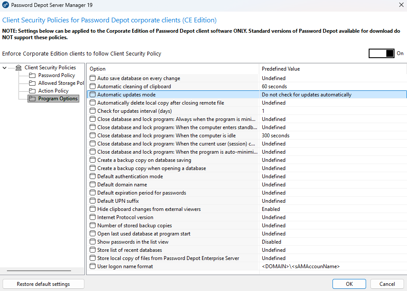Check the Hide clipboard changes from external viewers box
This screenshot has width=407, height=291.
pos(93,209)
